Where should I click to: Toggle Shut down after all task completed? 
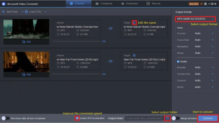click(x=5, y=118)
